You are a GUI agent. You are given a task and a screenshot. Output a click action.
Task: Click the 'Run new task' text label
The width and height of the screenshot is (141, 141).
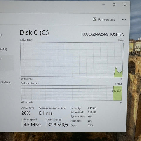coord(106,19)
